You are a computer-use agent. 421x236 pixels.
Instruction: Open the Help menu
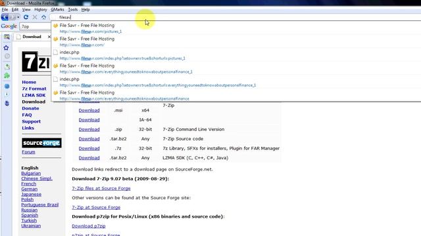(x=86, y=9)
